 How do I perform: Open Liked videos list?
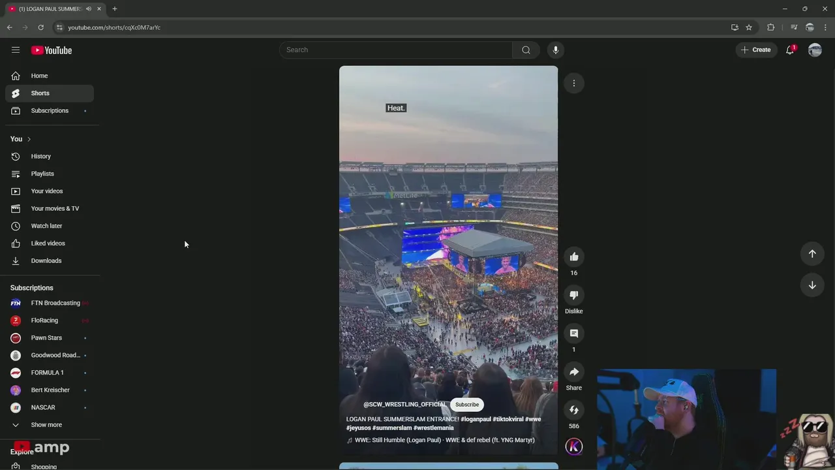(x=50, y=243)
